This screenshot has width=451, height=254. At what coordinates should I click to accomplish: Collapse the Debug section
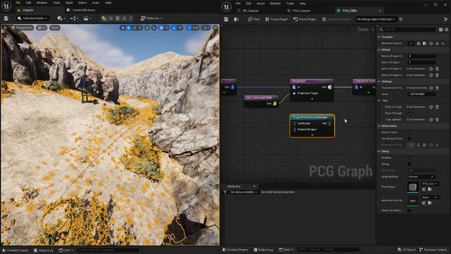click(379, 151)
